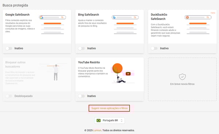
Task: Open the Lumiun link in footer
Action: click(97, 130)
